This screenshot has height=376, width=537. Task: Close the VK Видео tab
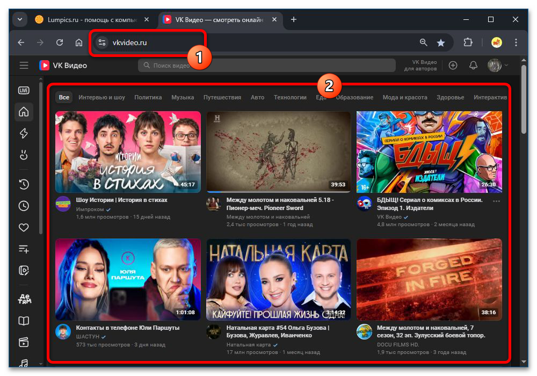tap(274, 19)
